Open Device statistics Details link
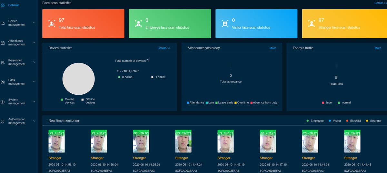This screenshot has height=173, width=387. coord(164,48)
